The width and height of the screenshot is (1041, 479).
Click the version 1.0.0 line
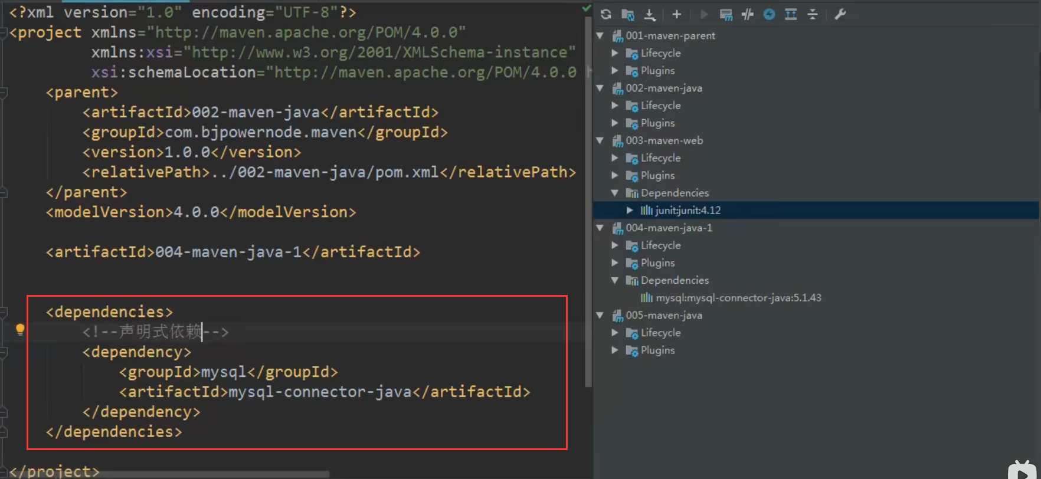tap(192, 152)
